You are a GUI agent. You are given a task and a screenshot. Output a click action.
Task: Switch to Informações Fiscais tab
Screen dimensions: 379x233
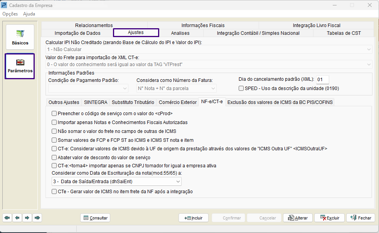(203, 25)
